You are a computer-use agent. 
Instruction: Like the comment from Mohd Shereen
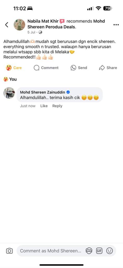(44, 106)
